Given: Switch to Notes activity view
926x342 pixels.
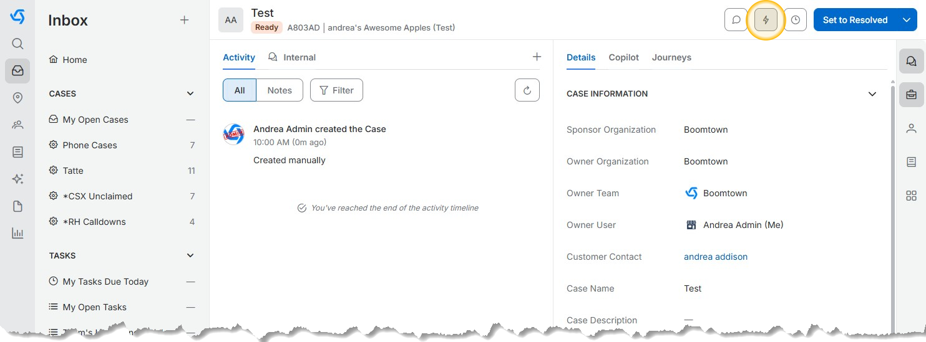Looking at the screenshot, I should click(280, 90).
